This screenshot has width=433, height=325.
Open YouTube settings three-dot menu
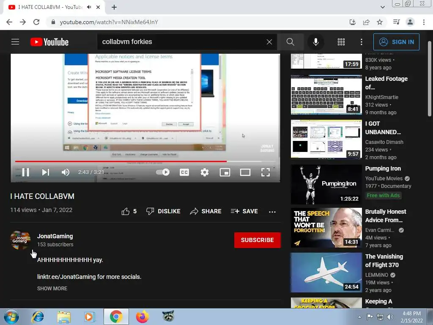361,42
